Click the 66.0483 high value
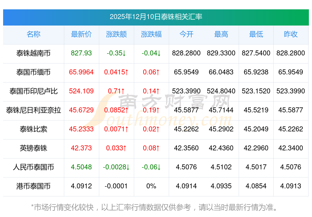Screen dimensions: 312x217 [221, 72]
